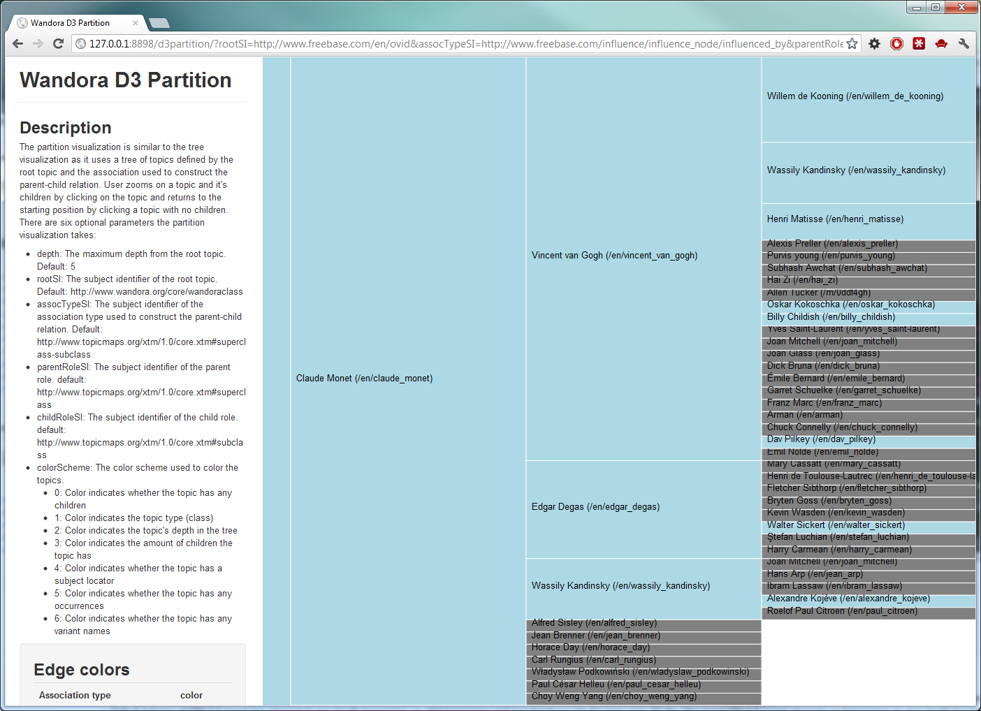Click inside the URL address bar

[x=419, y=43]
